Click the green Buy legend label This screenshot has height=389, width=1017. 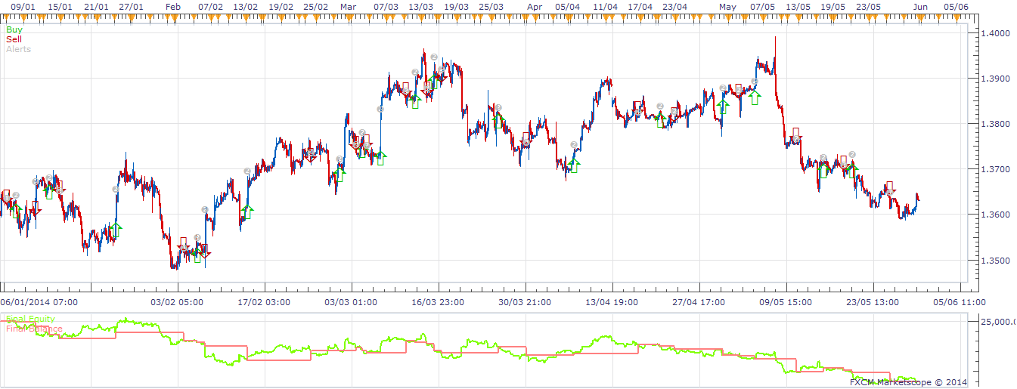14,29
